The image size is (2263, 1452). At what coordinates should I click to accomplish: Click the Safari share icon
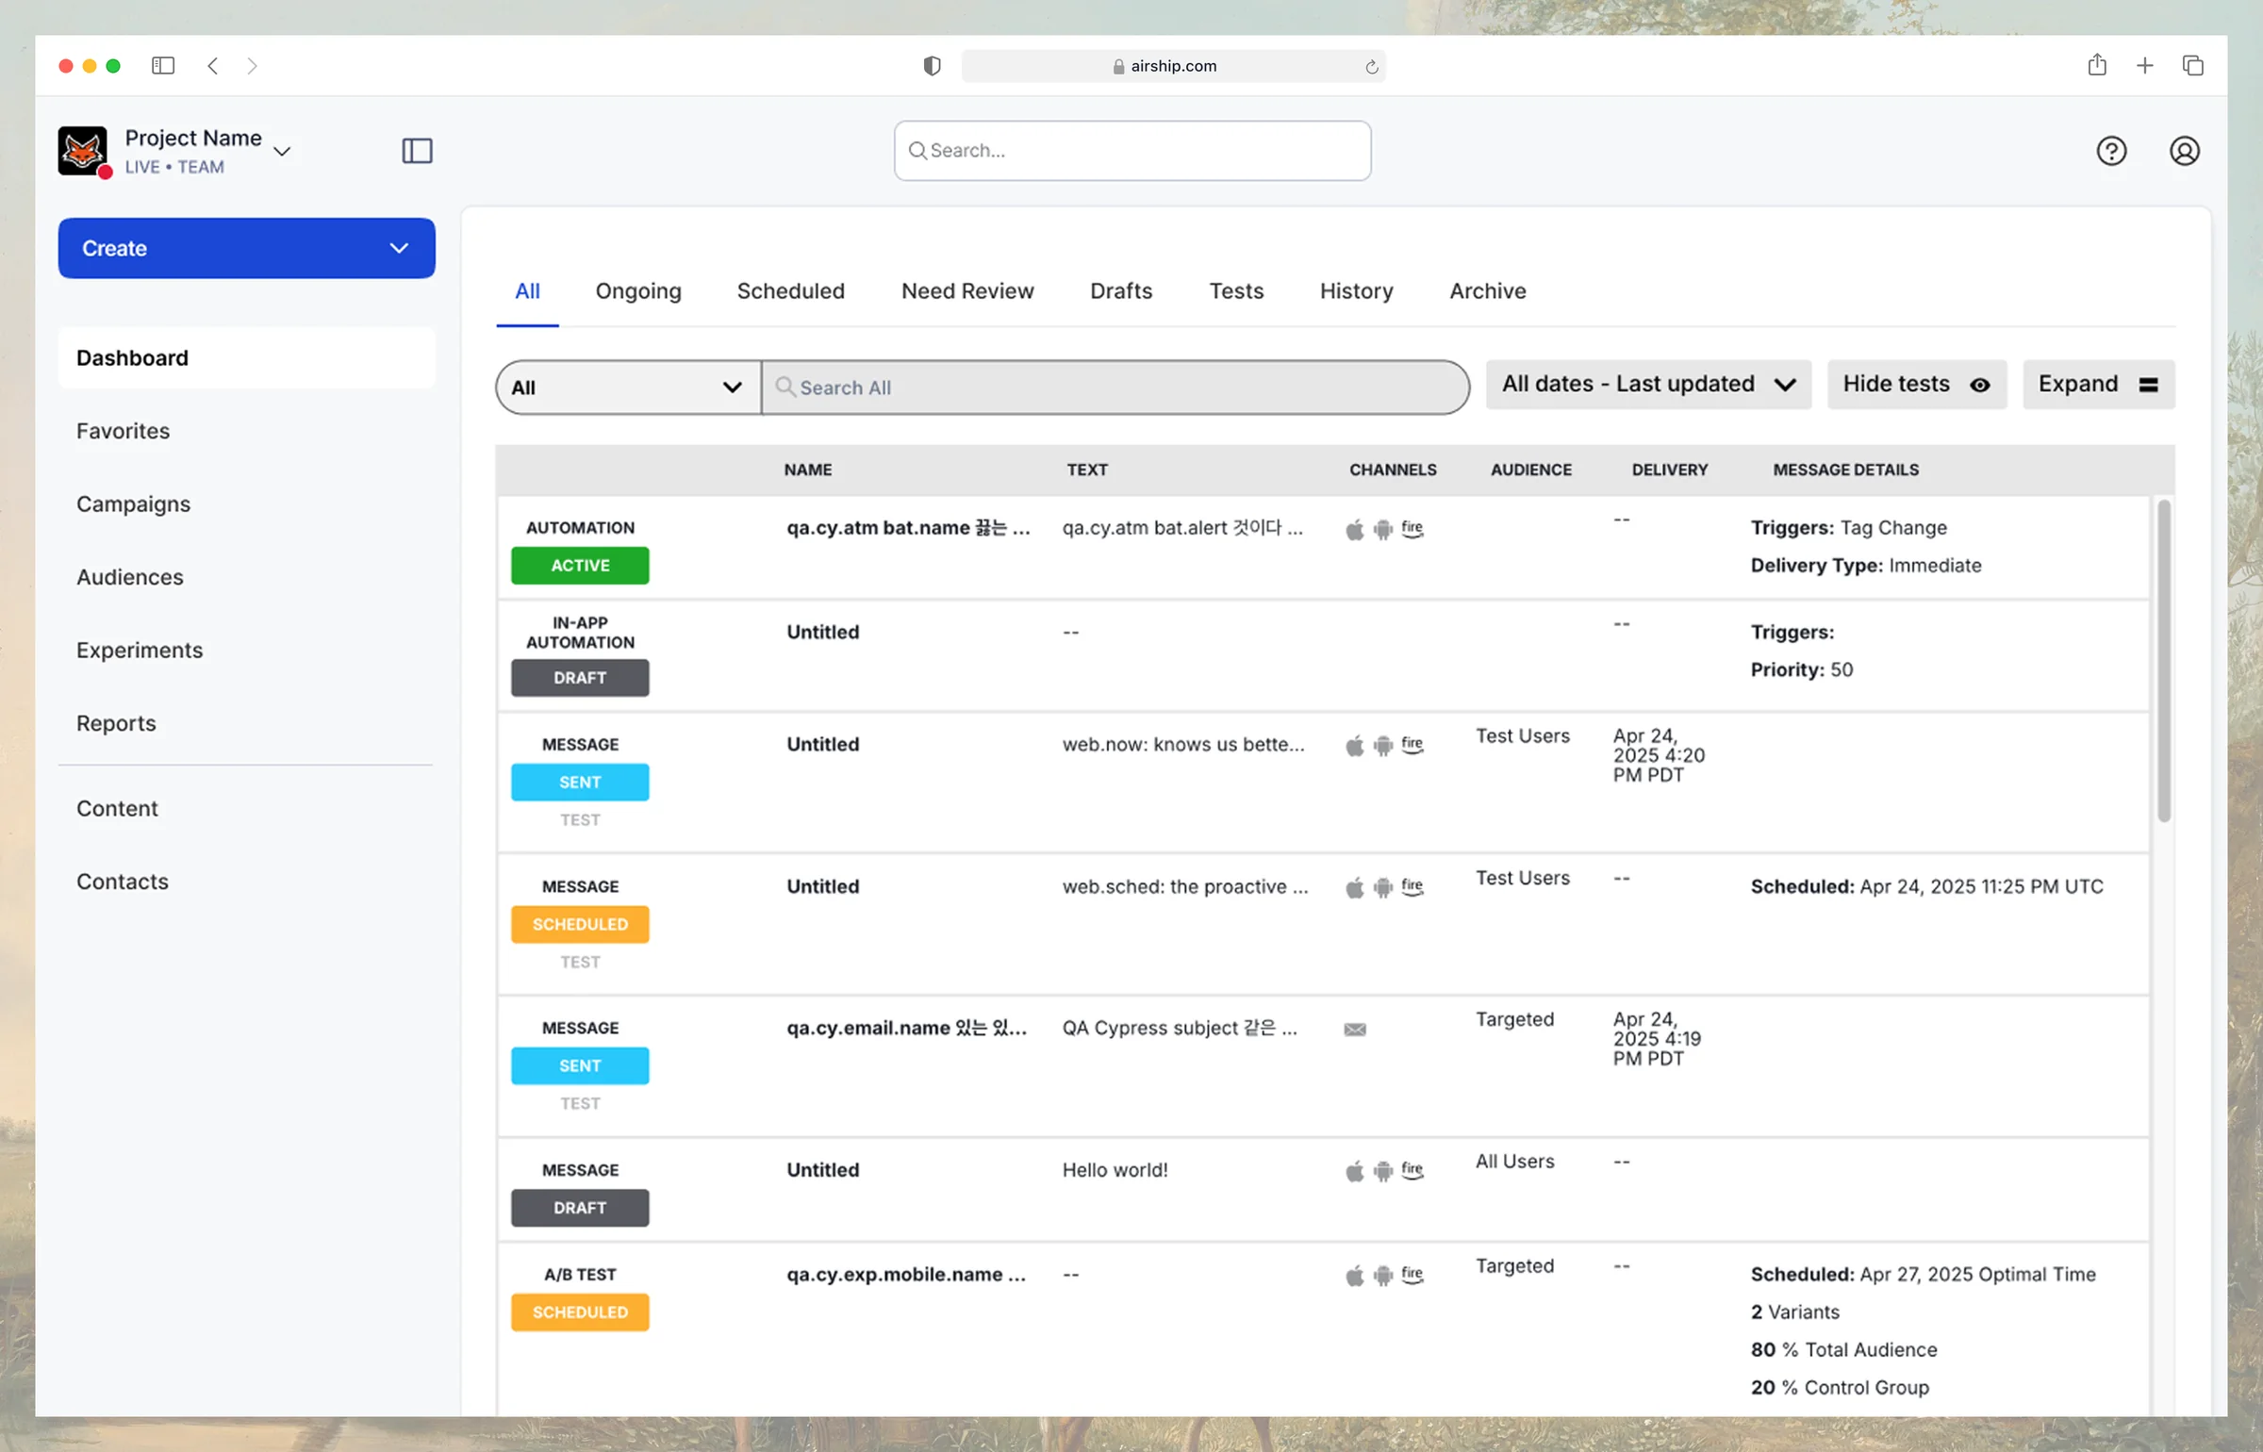[x=2096, y=64]
